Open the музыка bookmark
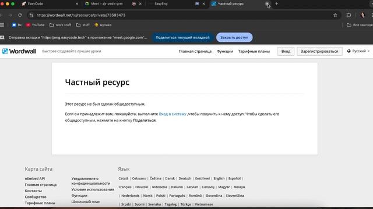The width and height of the screenshot is (373, 209). pos(103,25)
